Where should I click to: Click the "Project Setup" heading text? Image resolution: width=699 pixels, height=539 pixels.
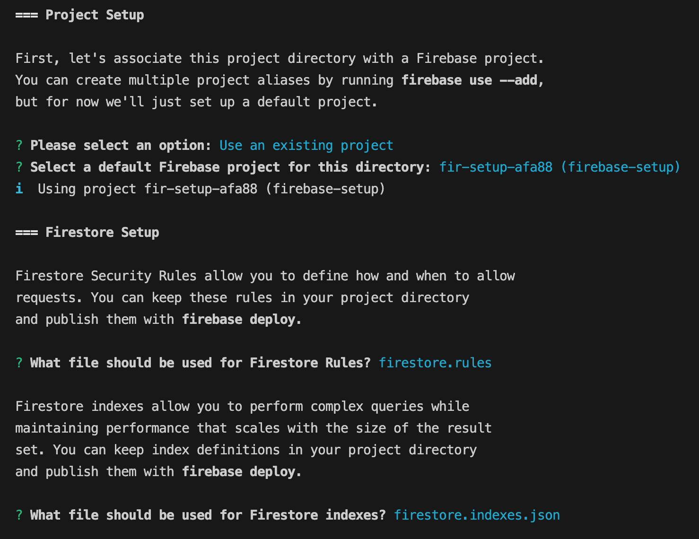point(95,15)
